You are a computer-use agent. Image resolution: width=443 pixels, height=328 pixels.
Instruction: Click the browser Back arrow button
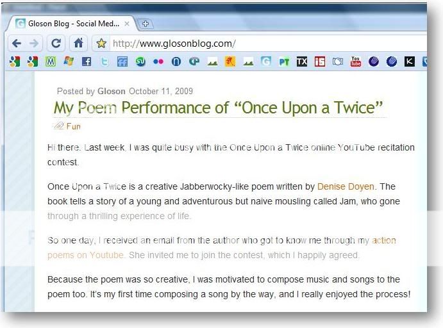[x=17, y=44]
